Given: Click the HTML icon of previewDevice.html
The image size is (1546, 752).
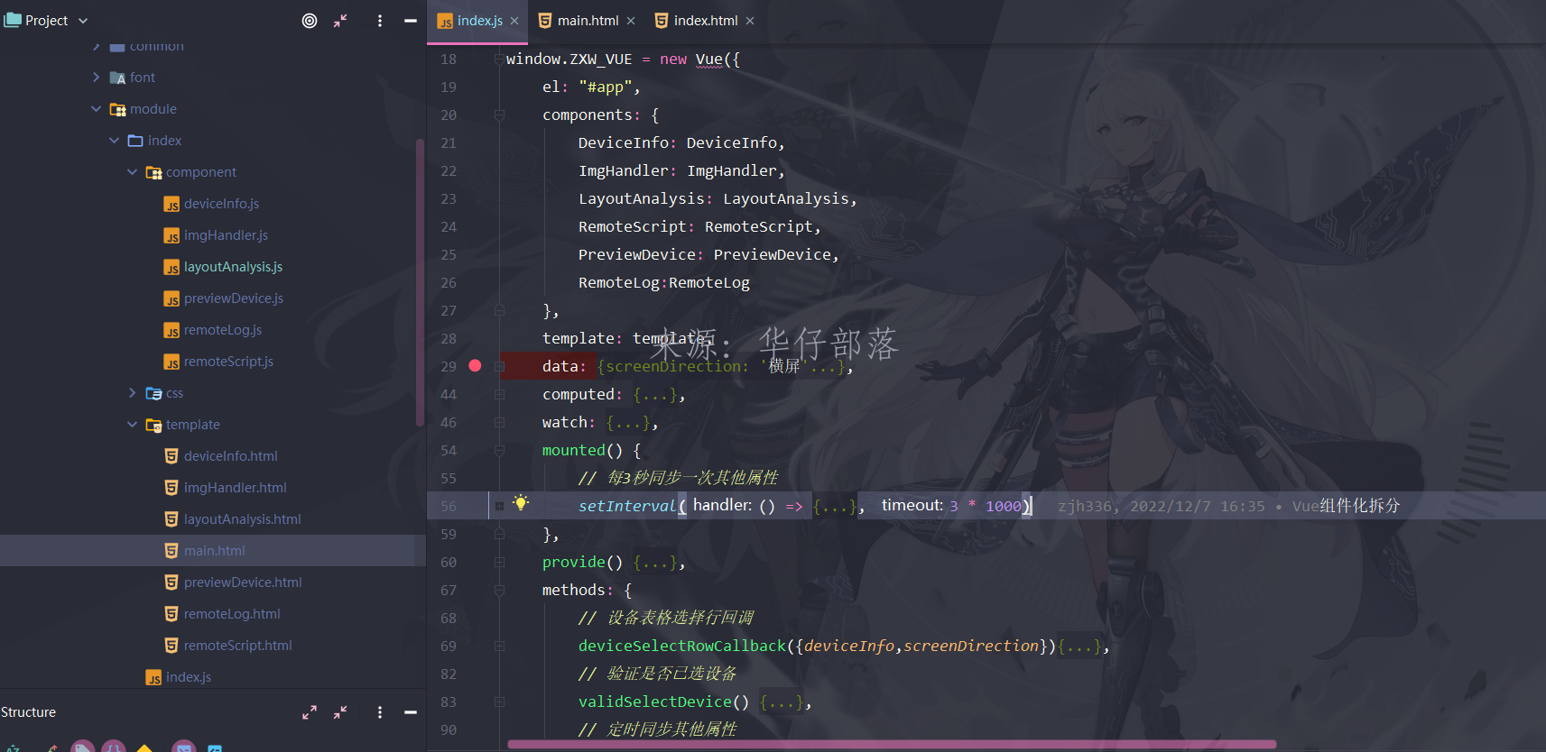Looking at the screenshot, I should pos(171,582).
